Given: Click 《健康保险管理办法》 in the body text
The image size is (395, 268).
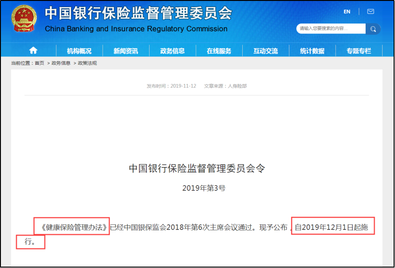Looking at the screenshot, I should [x=75, y=228].
